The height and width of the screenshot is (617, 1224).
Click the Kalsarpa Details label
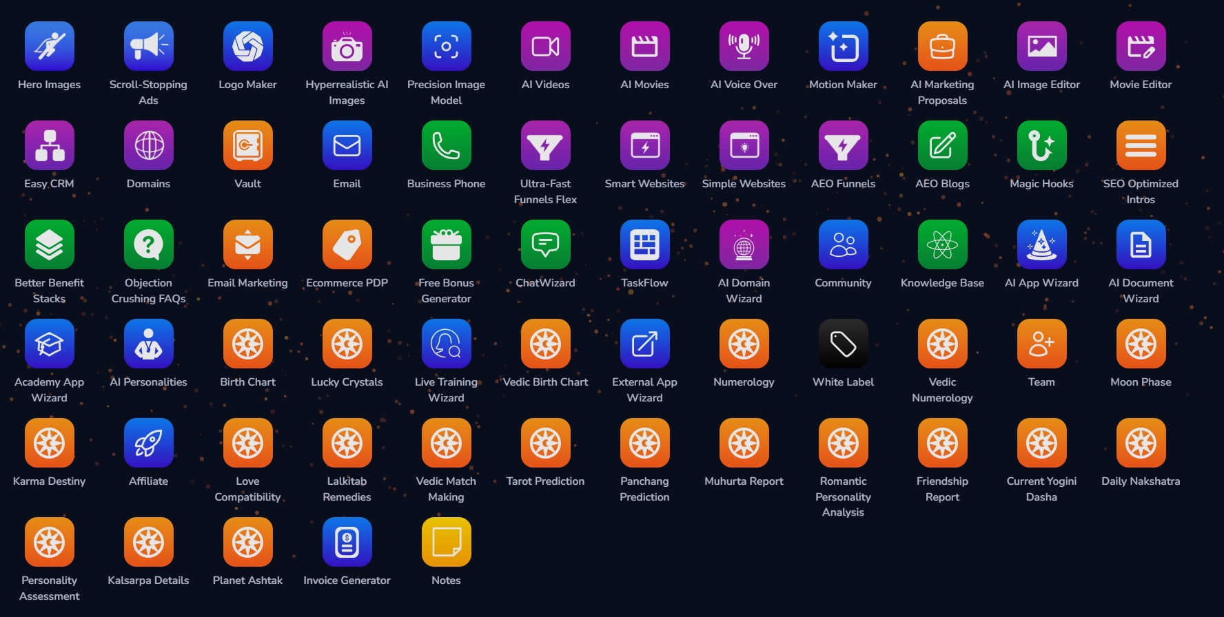point(149,581)
